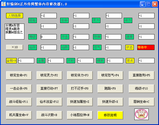
Task: Click the 仙术法宝=F12 button
Action: pyautogui.click(x=49, y=102)
